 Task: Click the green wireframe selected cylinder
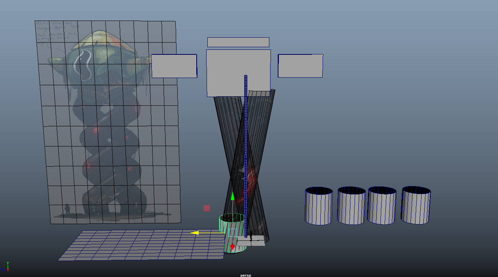[232, 233]
